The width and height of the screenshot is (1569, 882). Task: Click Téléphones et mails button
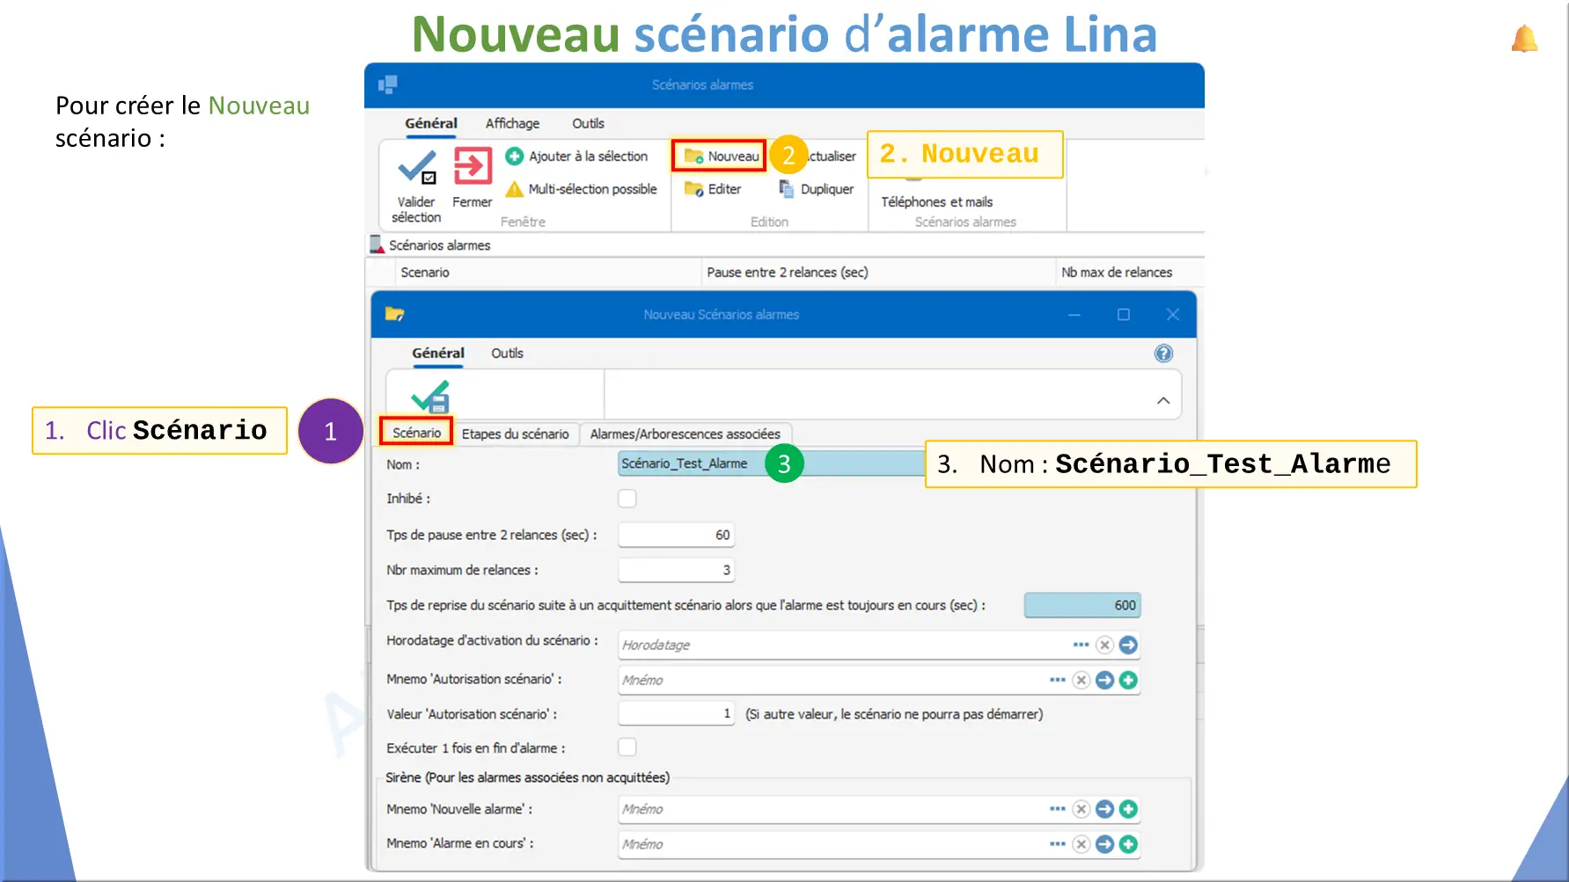point(936,202)
